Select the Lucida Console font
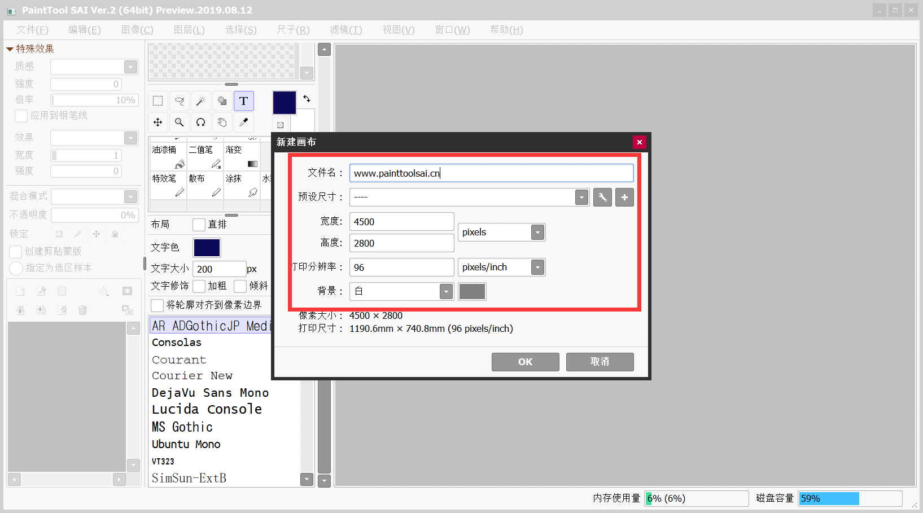This screenshot has height=513, width=923. pos(207,409)
